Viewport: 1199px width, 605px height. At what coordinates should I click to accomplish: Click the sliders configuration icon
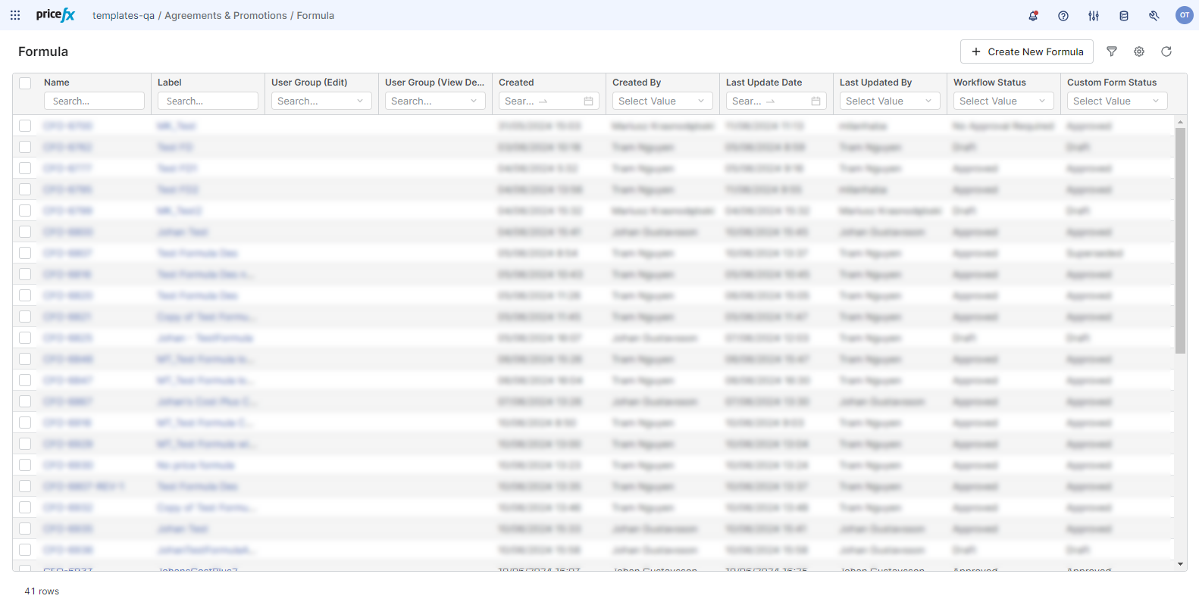[x=1094, y=15]
